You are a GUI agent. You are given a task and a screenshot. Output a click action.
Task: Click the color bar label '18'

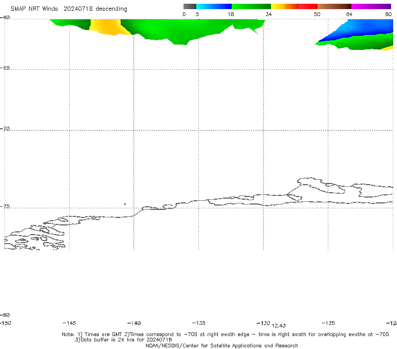(231, 14)
